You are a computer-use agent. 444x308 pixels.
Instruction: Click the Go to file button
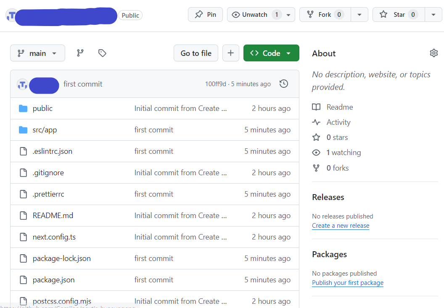pos(196,53)
